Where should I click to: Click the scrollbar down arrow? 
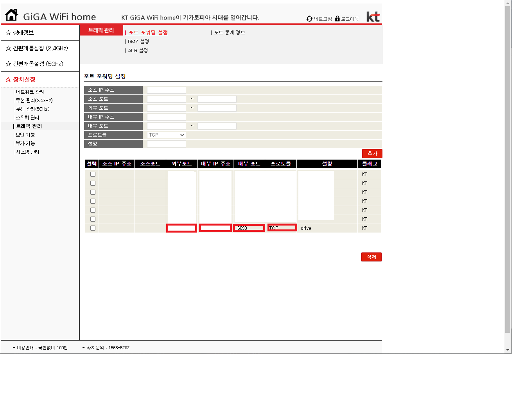point(508,350)
